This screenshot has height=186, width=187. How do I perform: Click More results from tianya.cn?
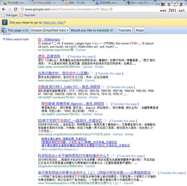[x=59, y=149]
